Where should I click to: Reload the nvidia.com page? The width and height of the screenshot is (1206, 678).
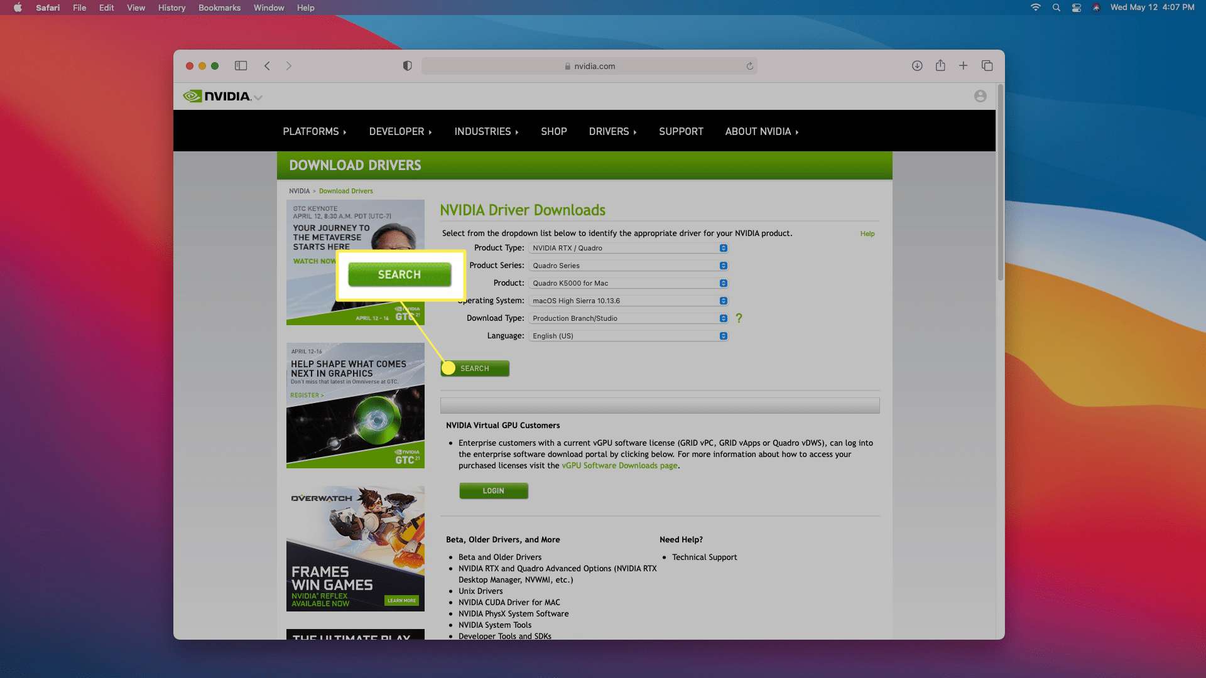[749, 66]
